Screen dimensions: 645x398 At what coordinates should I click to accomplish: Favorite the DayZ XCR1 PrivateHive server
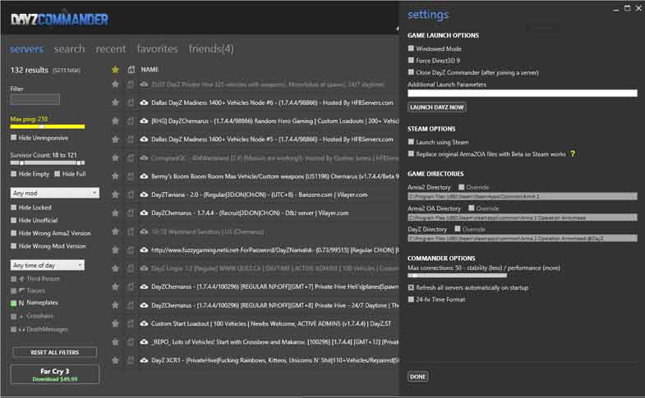pyautogui.click(x=115, y=360)
